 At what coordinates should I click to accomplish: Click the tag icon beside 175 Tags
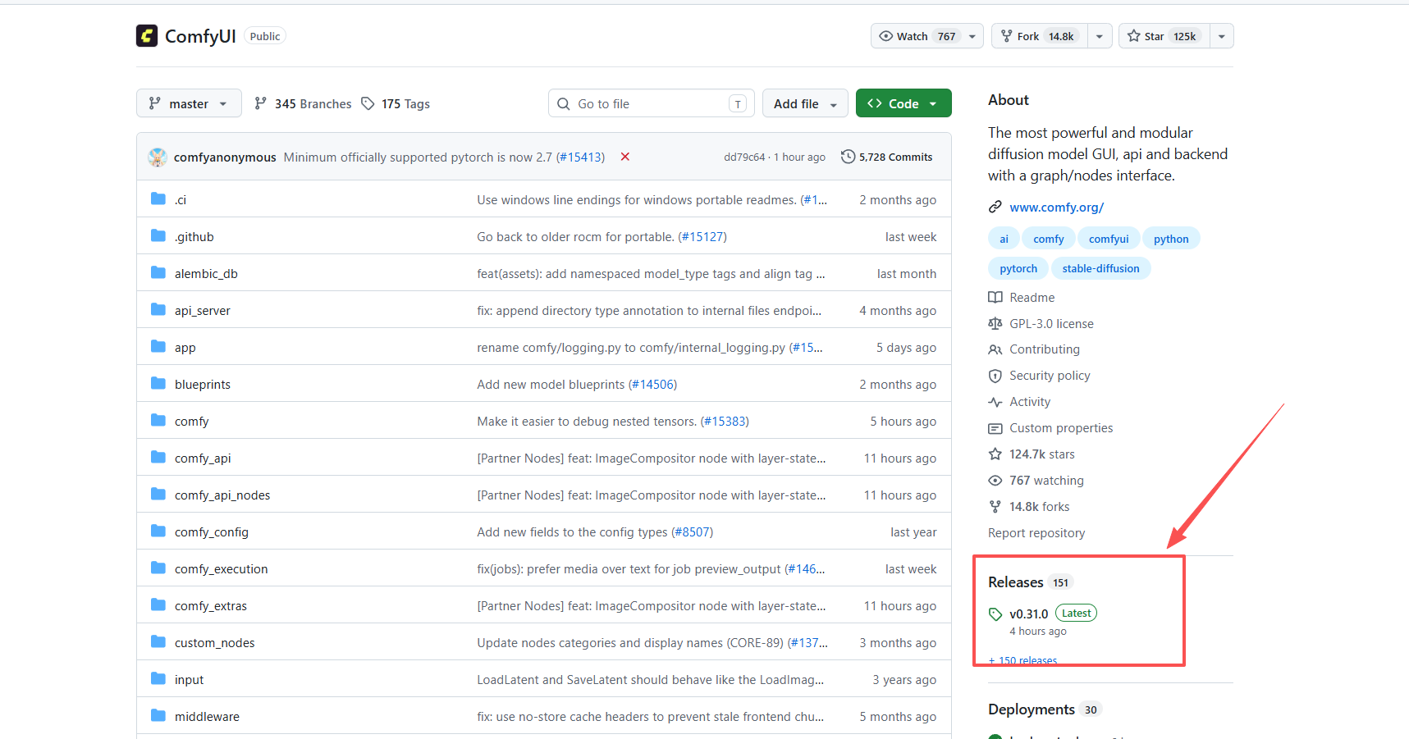click(368, 103)
